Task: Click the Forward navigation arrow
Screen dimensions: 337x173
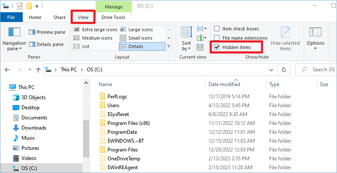Action: point(19,70)
